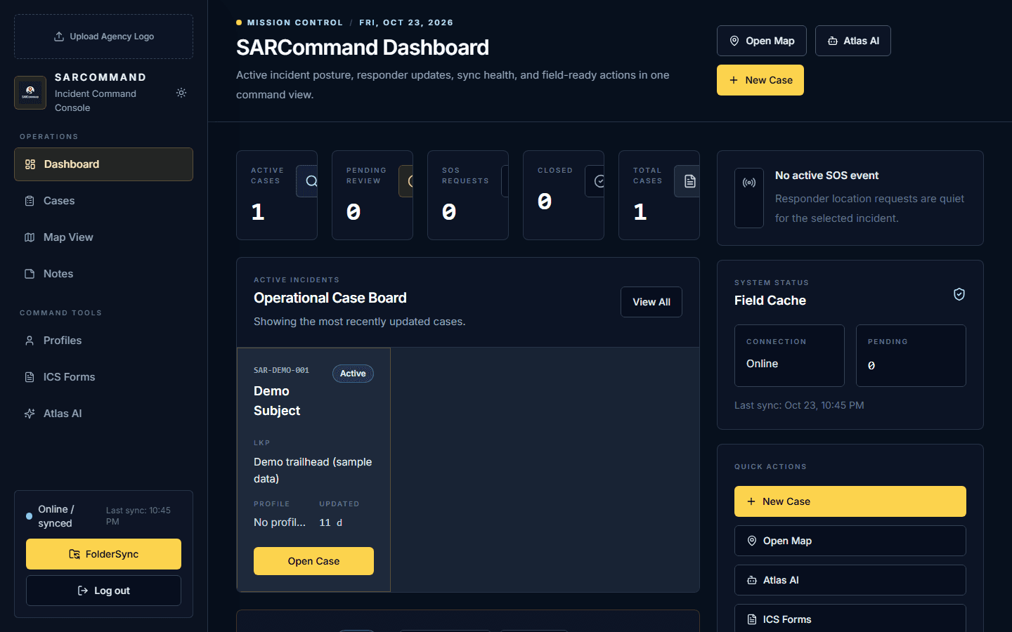The height and width of the screenshot is (632, 1012).
Task: Click the Map View map icon
Action: pos(30,237)
